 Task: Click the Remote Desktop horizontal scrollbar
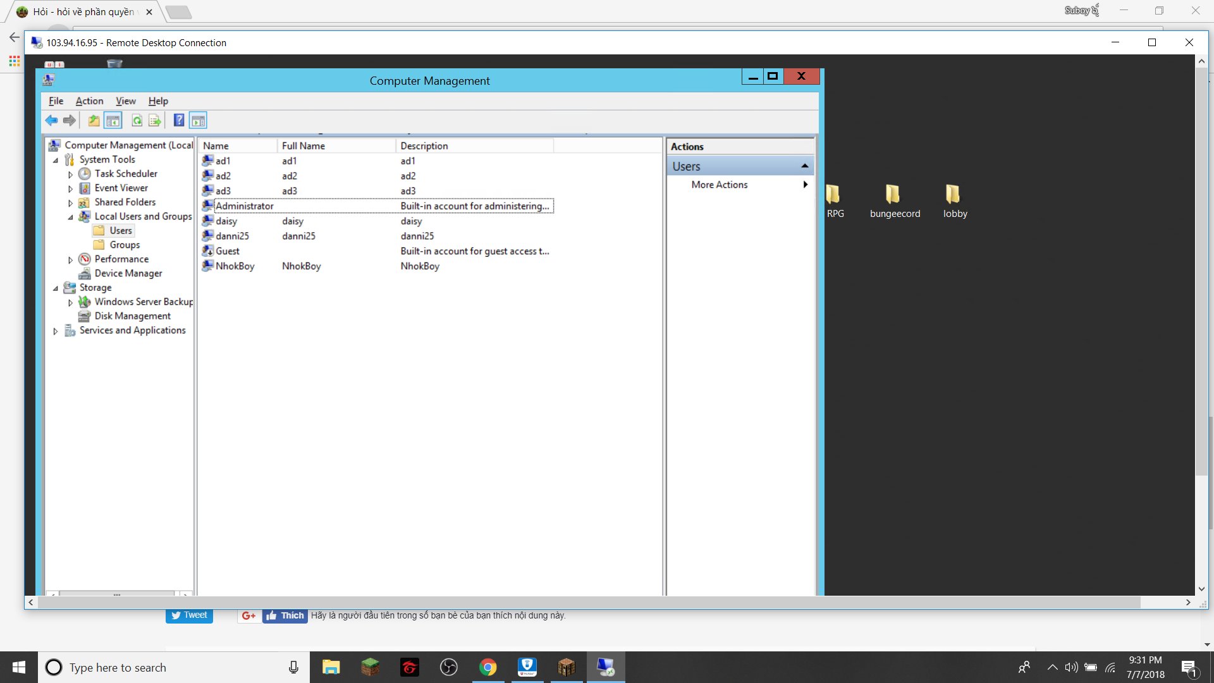(588, 603)
